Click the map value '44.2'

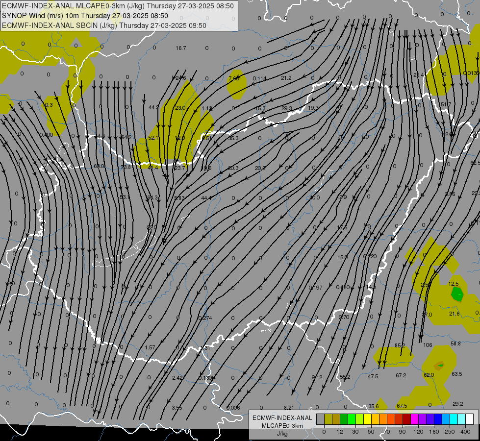(153, 107)
